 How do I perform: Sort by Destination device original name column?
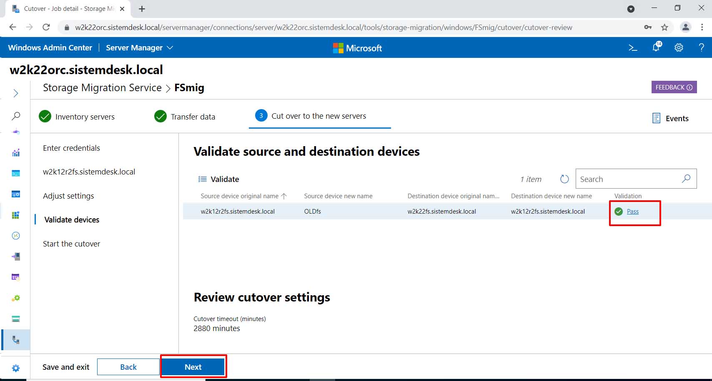(454, 196)
